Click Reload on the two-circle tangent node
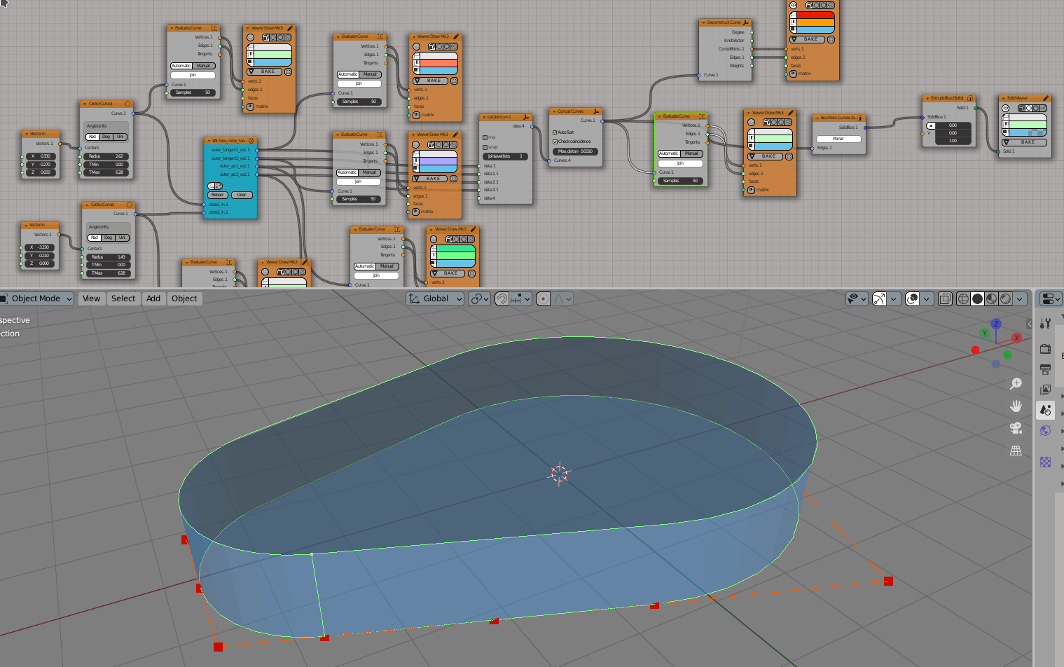This screenshot has height=667, width=1064. click(218, 195)
